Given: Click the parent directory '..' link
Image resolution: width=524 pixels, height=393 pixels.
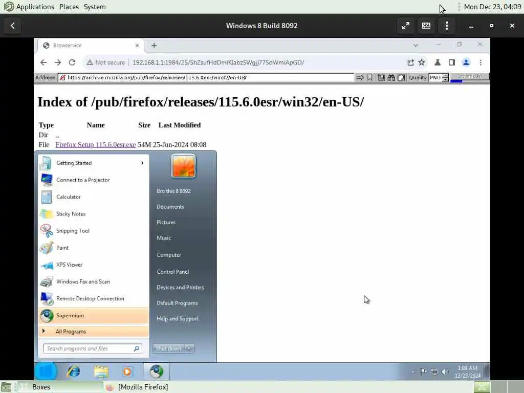Looking at the screenshot, I should tap(57, 135).
